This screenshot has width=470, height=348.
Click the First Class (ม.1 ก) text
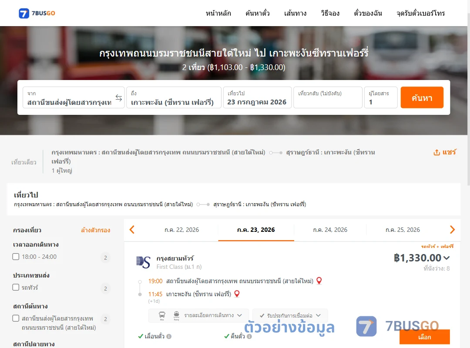pos(179,267)
